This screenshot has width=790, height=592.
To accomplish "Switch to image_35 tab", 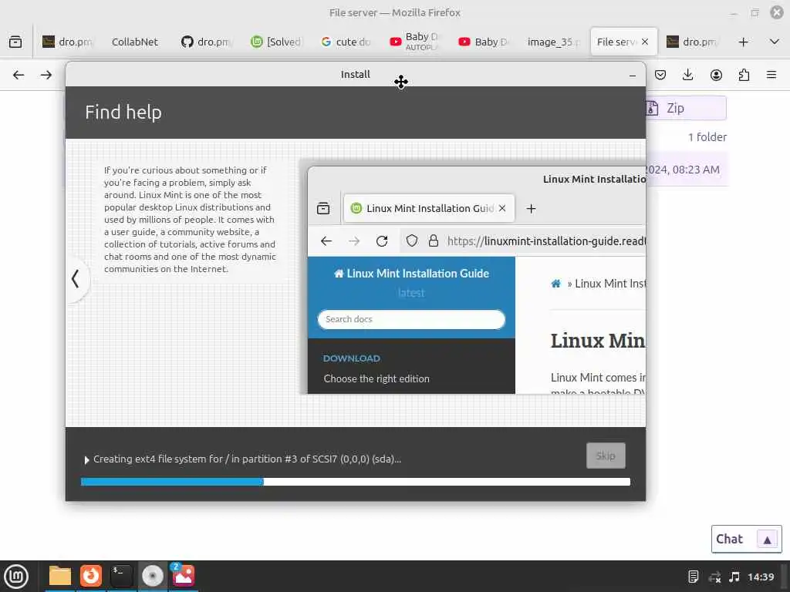I will pyautogui.click(x=553, y=42).
